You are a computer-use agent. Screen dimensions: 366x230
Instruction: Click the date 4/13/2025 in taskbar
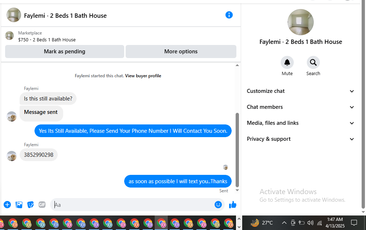coord(335,226)
